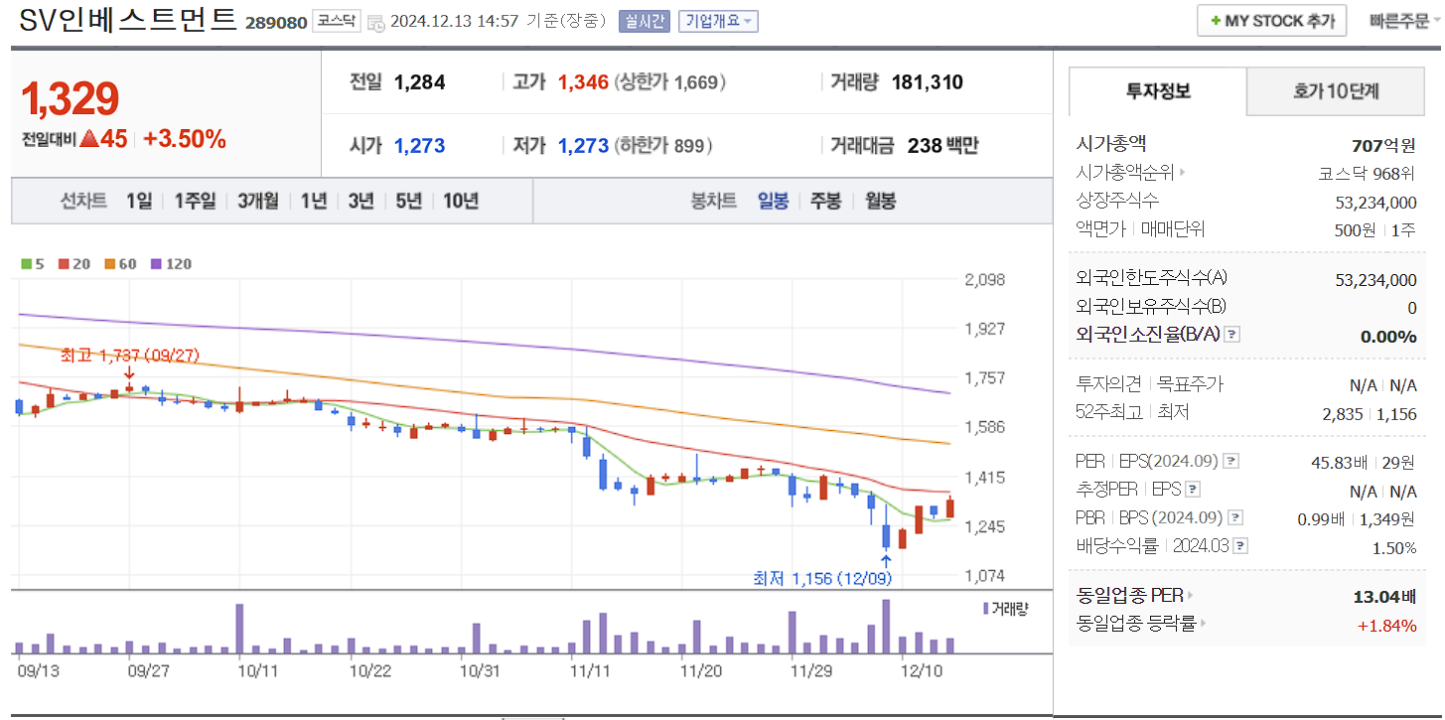Click the purple 거래량 legend icon
Screen dimensions: 1445x720
tap(984, 610)
